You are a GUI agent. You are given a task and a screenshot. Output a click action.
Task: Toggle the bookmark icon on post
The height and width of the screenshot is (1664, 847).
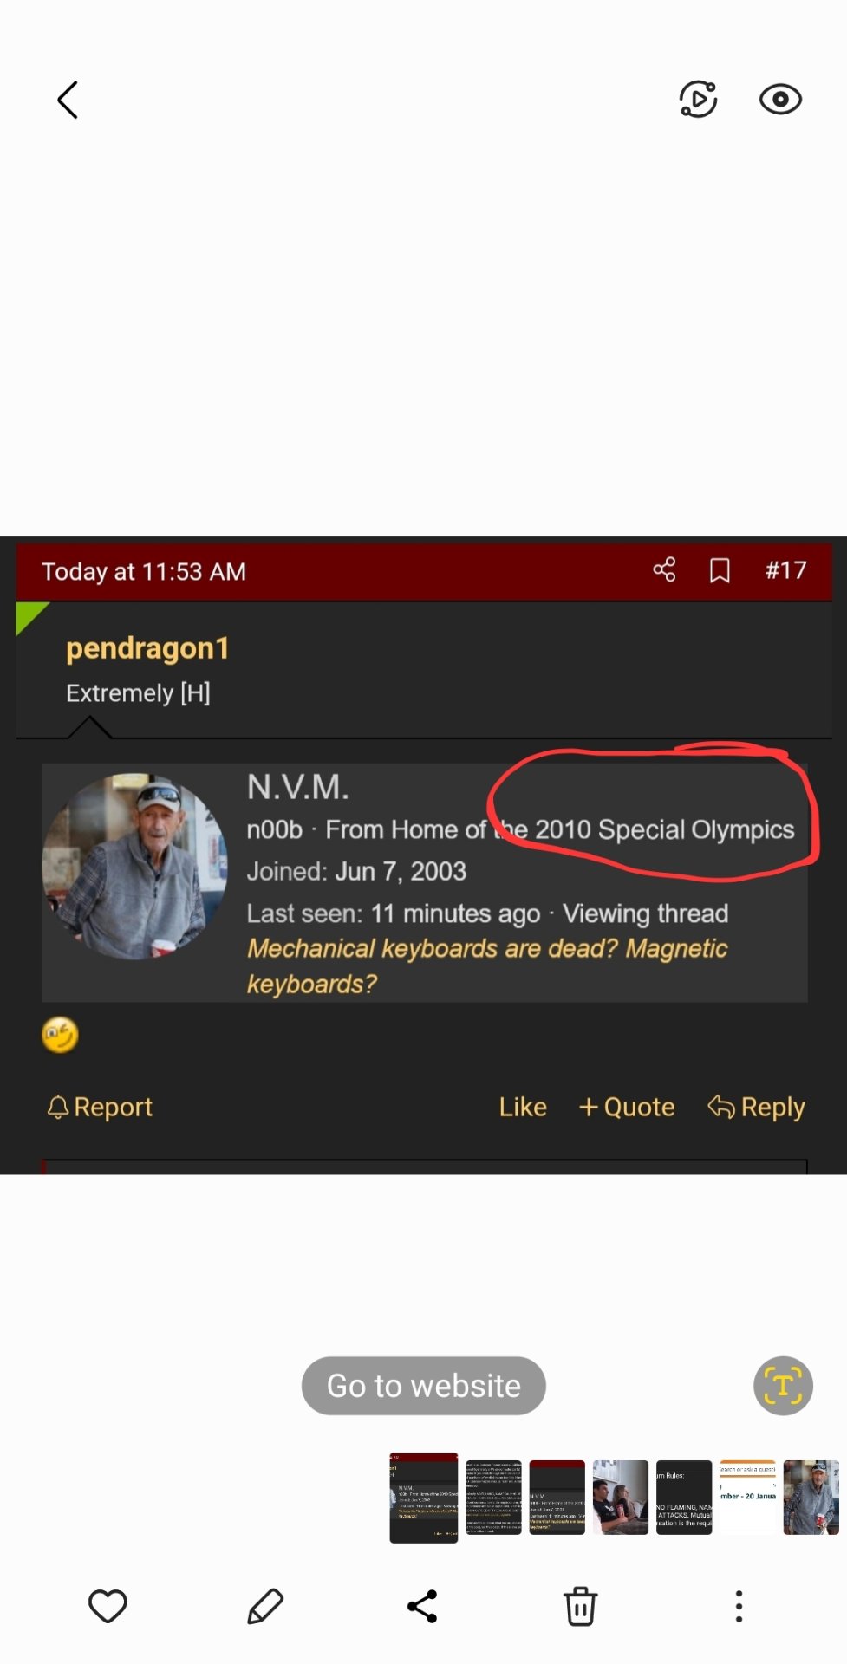(720, 570)
